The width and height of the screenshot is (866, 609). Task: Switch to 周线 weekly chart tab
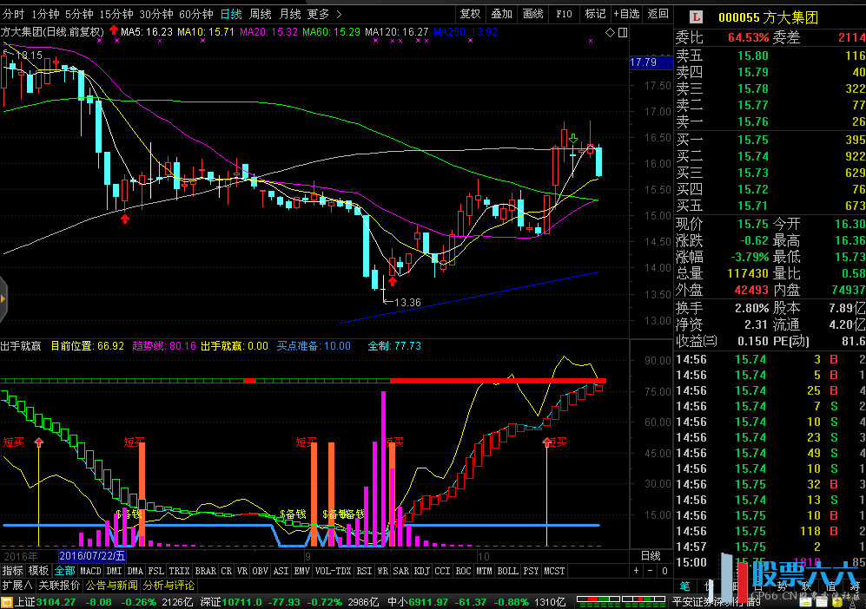[261, 14]
